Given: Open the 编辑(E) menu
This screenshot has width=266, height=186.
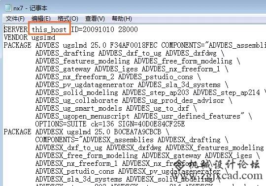Looking at the screenshot, I should [x=41, y=19].
